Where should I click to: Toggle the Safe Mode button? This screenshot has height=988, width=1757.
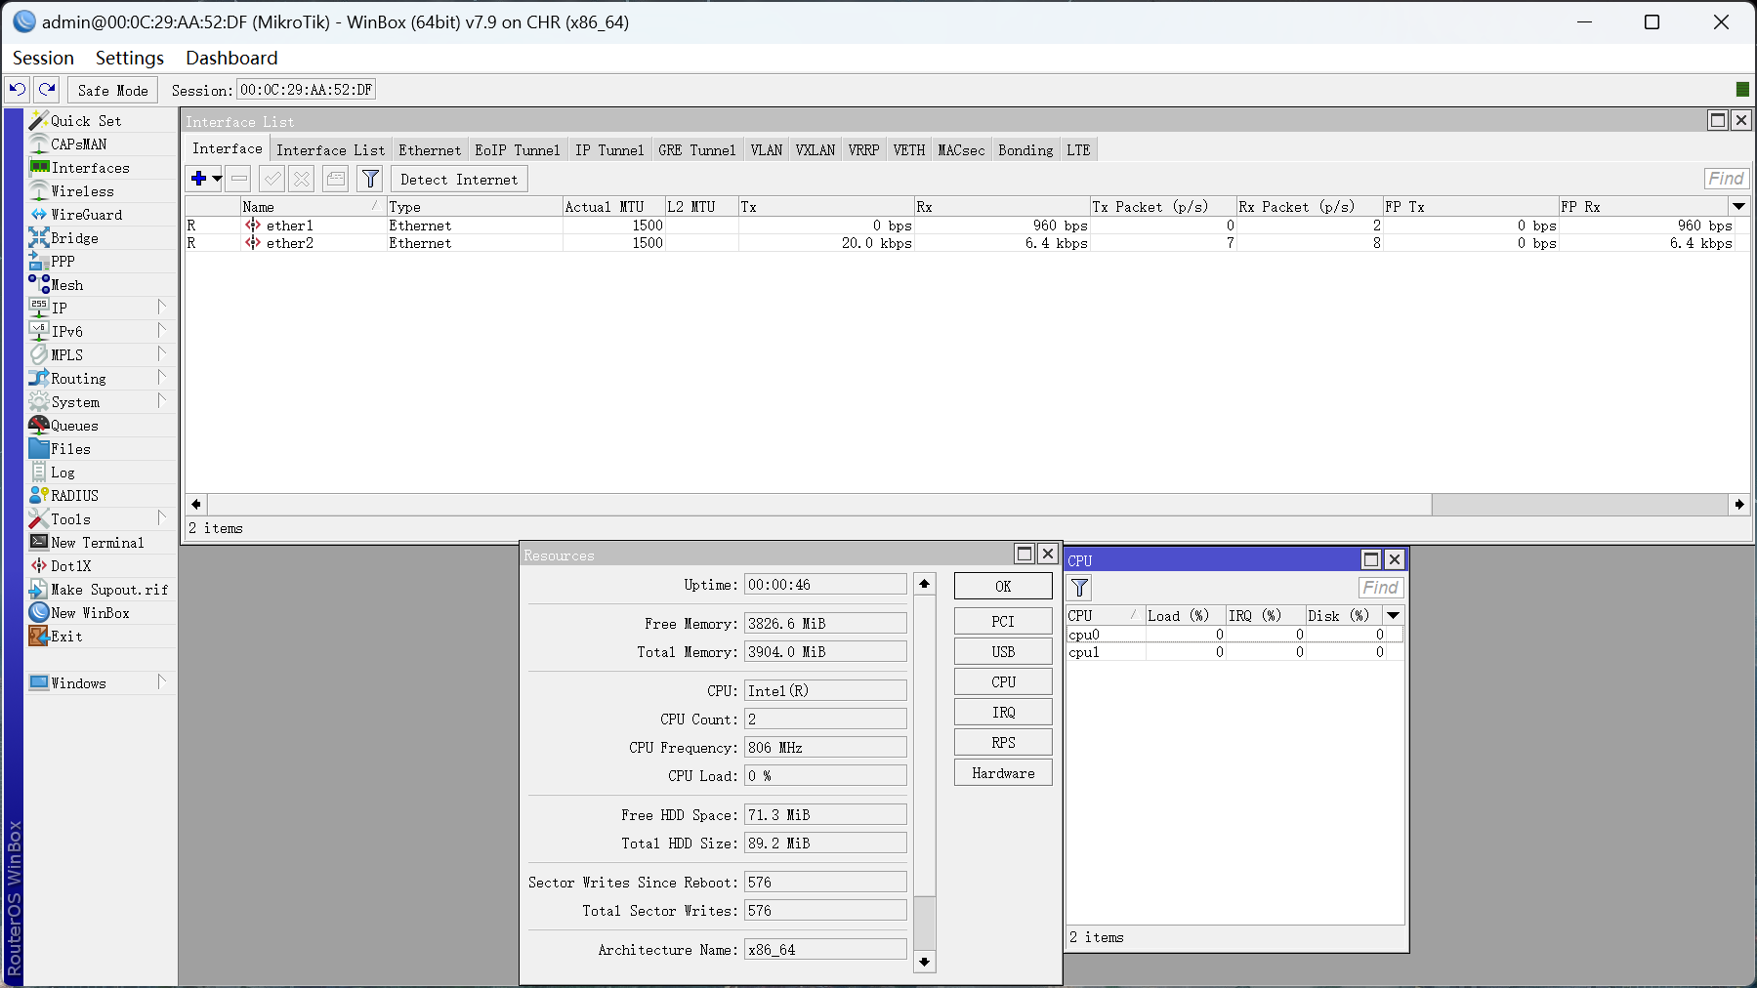(112, 91)
